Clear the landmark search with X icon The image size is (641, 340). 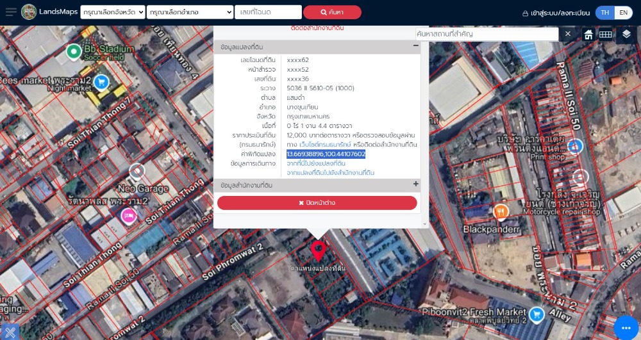[568, 34]
